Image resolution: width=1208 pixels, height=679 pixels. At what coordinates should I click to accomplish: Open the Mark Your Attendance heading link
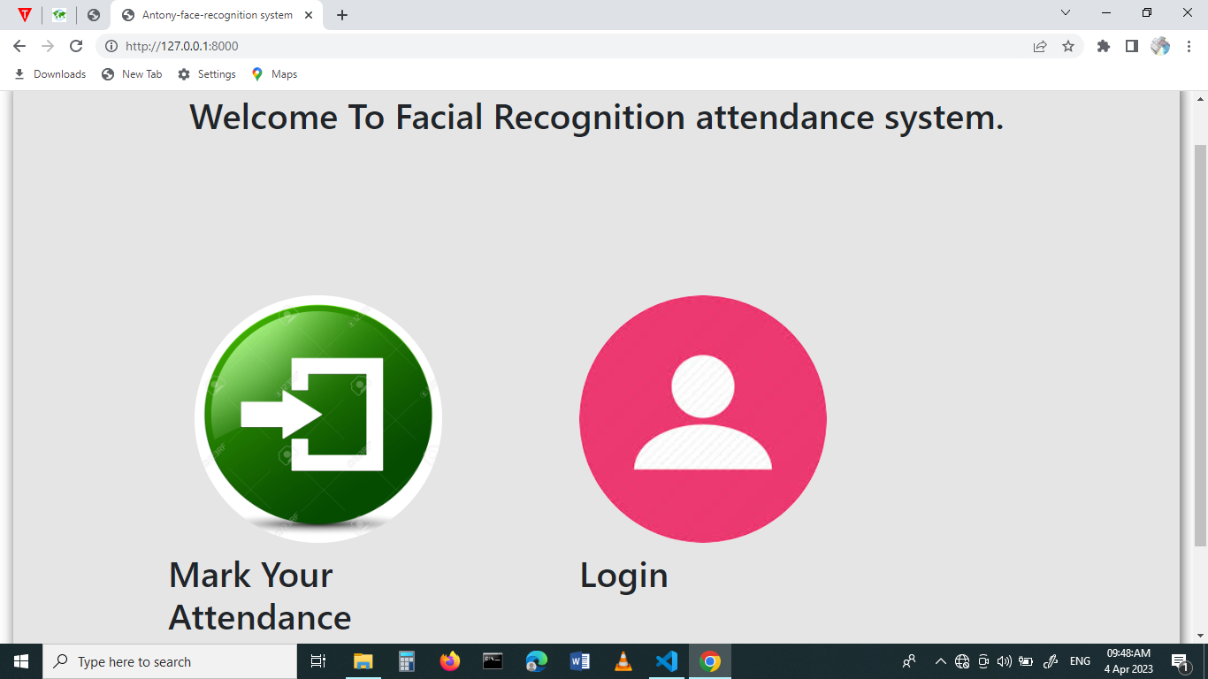tap(260, 596)
